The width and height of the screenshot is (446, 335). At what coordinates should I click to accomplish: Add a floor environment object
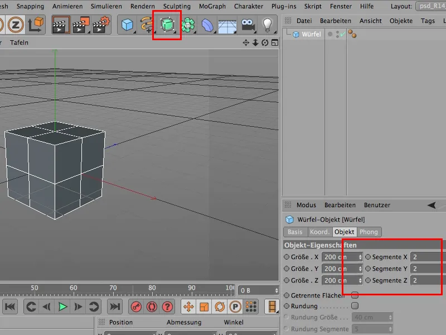pyautogui.click(x=227, y=26)
